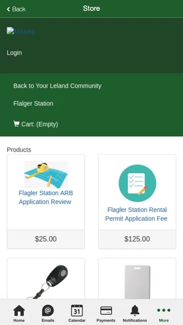183x325 pixels.
Task: Open the Emails icon
Action: 48,311
